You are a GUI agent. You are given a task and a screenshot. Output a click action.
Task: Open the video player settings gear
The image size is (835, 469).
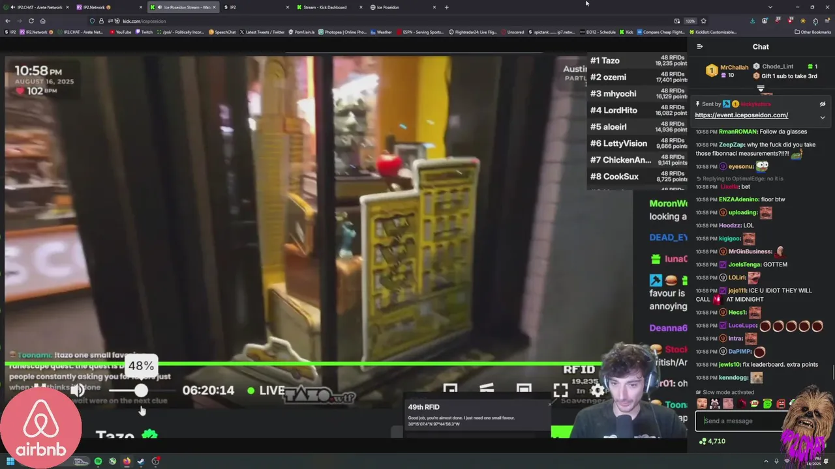coord(598,390)
